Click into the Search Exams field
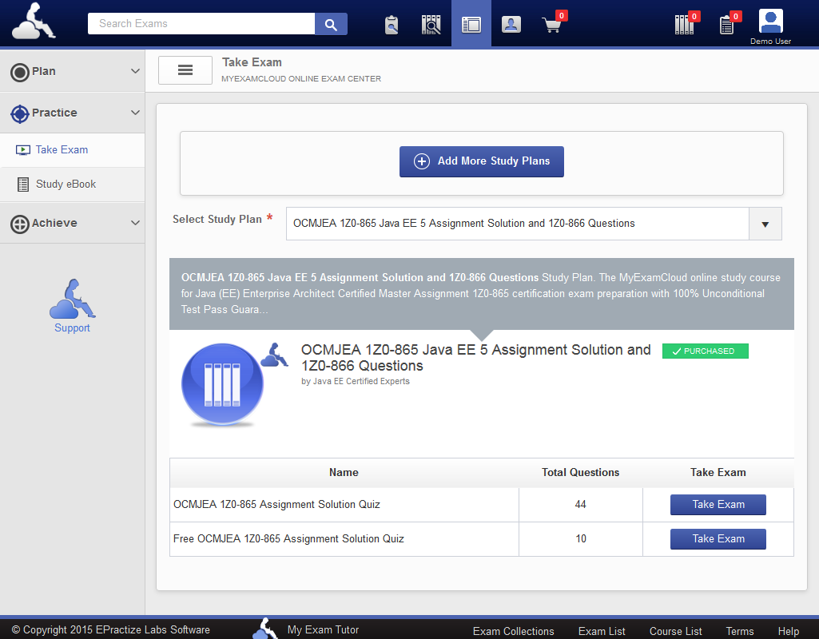This screenshot has height=639, width=819. point(201,24)
